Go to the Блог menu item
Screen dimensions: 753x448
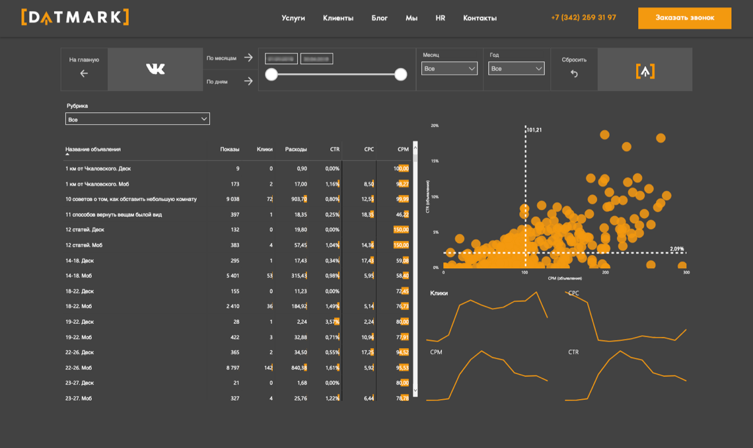[x=379, y=19]
